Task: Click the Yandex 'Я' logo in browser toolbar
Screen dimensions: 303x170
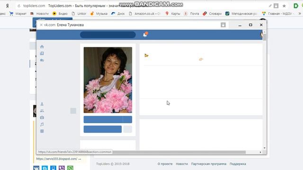Action: [8, 6]
